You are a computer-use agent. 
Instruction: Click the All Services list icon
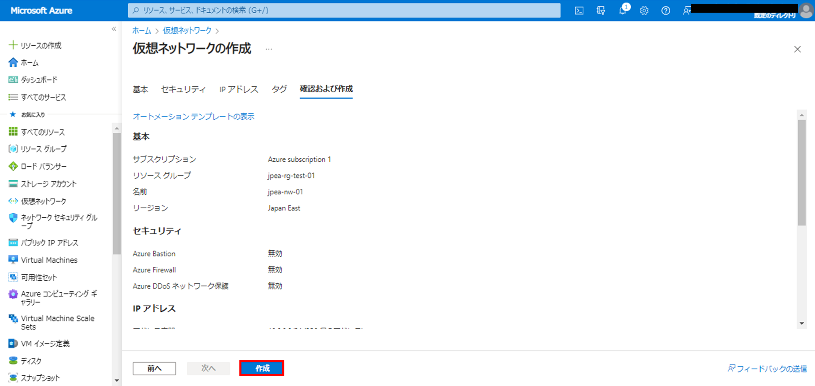point(13,97)
